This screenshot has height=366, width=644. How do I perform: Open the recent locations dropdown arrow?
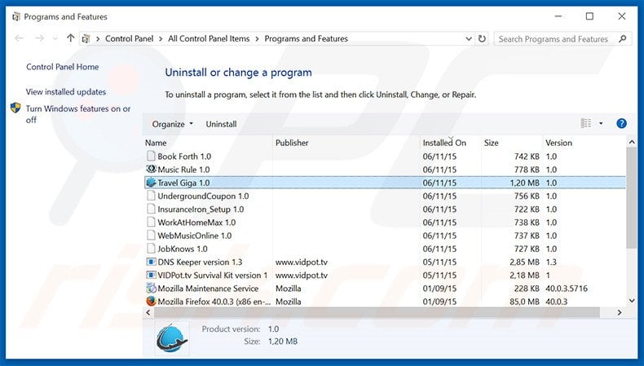(x=55, y=39)
